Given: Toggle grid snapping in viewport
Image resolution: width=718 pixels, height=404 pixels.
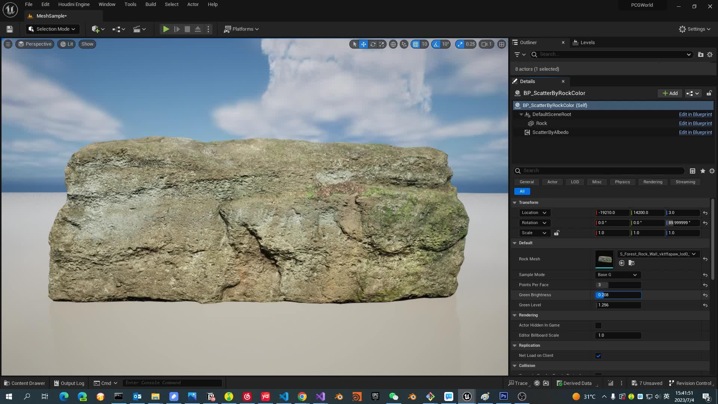Looking at the screenshot, I should coord(415,44).
